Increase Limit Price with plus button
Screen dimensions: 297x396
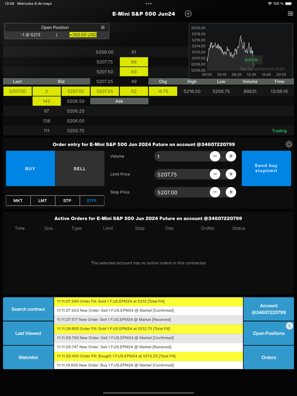tap(231, 174)
